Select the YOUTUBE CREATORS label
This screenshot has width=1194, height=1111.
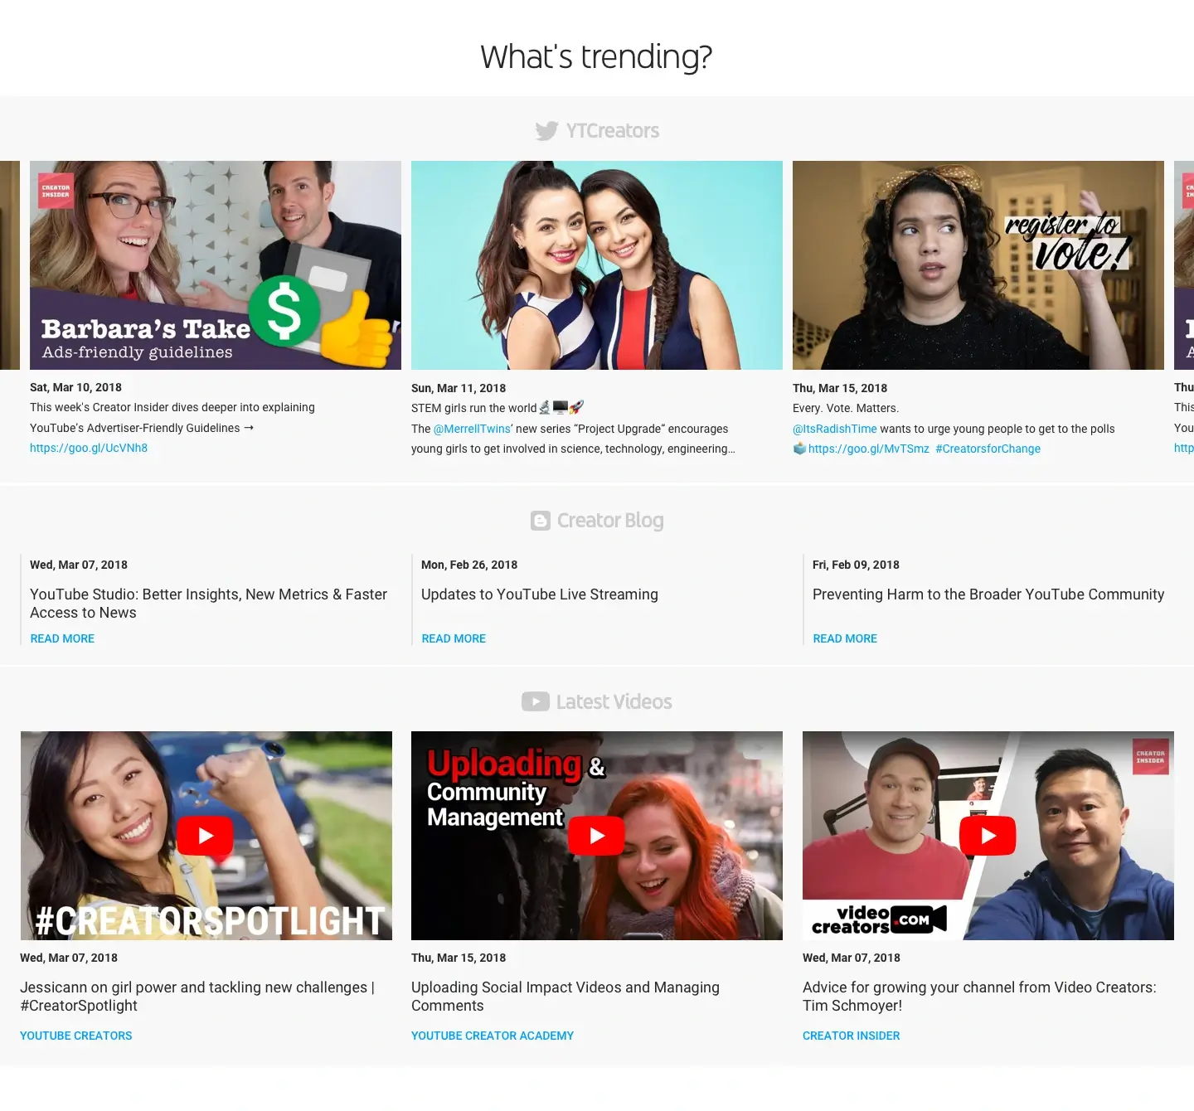click(75, 1035)
